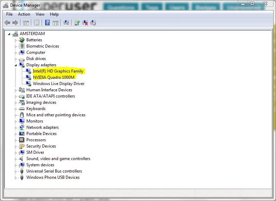This screenshot has width=276, height=201.
Task: Click Scan for hardware changes icon
Action: (x=66, y=23)
